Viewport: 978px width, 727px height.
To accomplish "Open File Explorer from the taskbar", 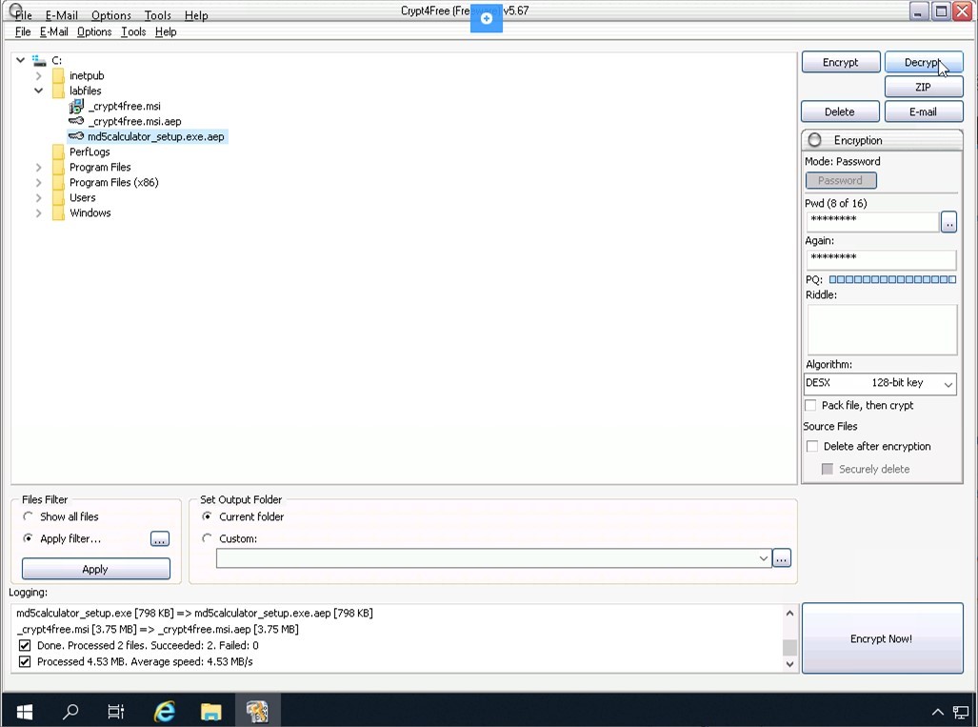I will tap(210, 711).
